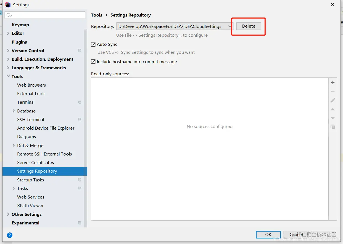Screen dimensions: 343x244
Task: Select Keymap in settings tree
Action: [x=20, y=25]
